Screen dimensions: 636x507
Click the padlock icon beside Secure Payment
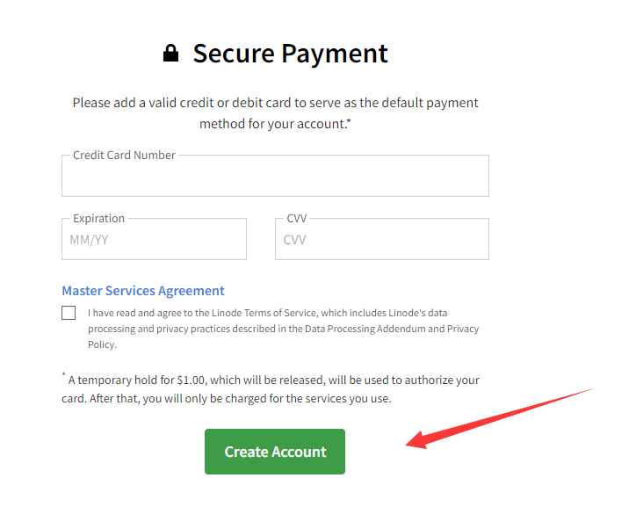pyautogui.click(x=170, y=53)
